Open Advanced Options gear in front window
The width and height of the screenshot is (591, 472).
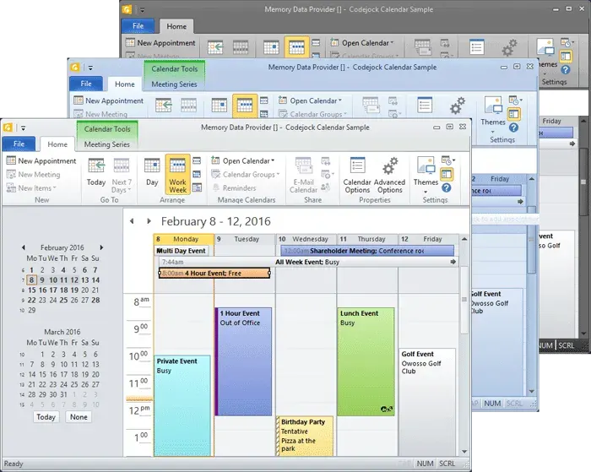(390, 176)
